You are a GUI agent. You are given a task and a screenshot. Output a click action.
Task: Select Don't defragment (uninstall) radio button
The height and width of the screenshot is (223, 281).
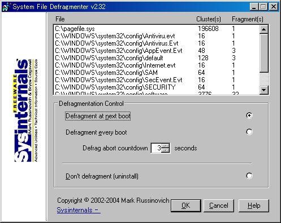pyautogui.click(x=249, y=176)
